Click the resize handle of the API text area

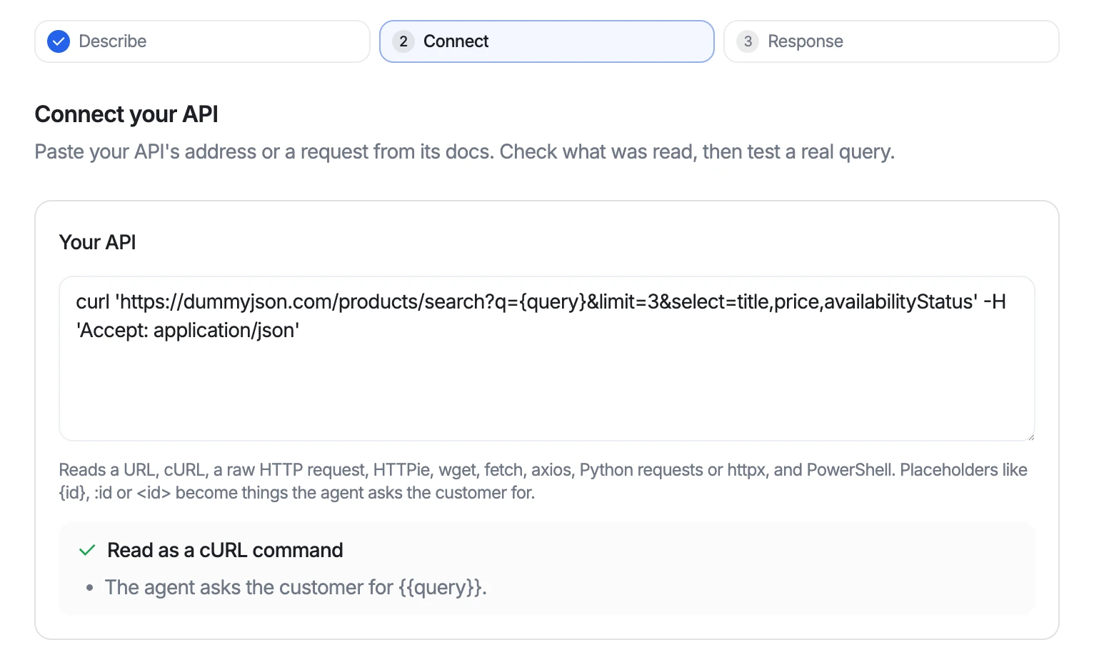1030,436
